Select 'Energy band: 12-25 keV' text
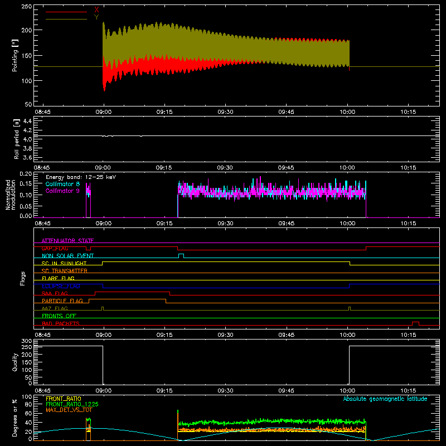Image resolution: width=446 pixels, height=446 pixels. point(81,177)
